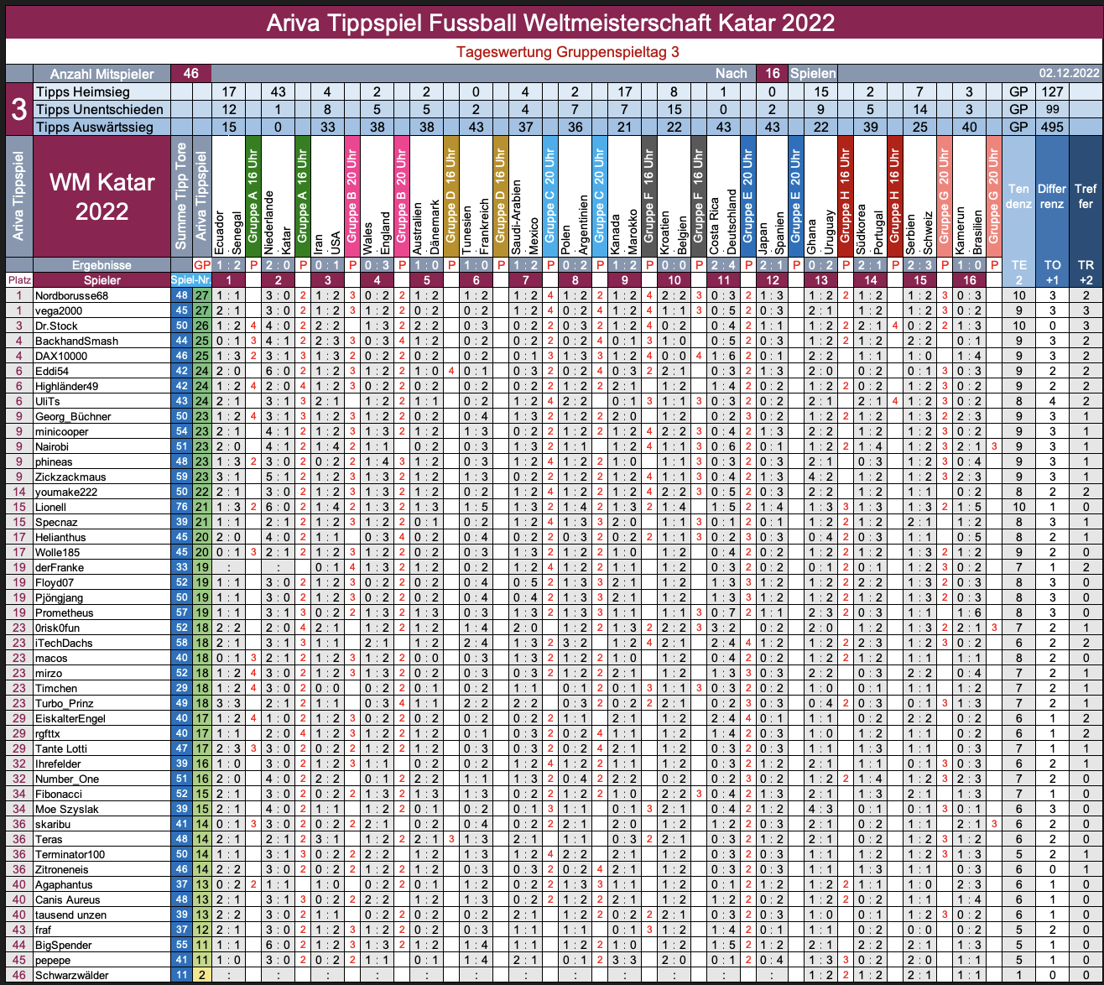
Task: Select the Tipps Unentschieden row label
Action: [x=100, y=109]
